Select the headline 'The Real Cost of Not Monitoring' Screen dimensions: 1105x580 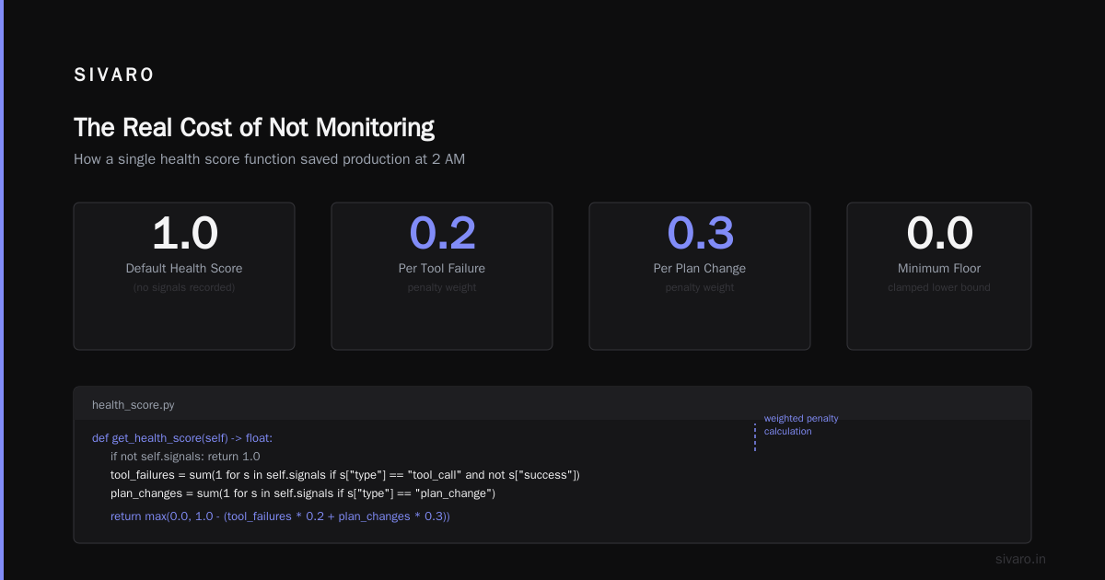(x=254, y=127)
